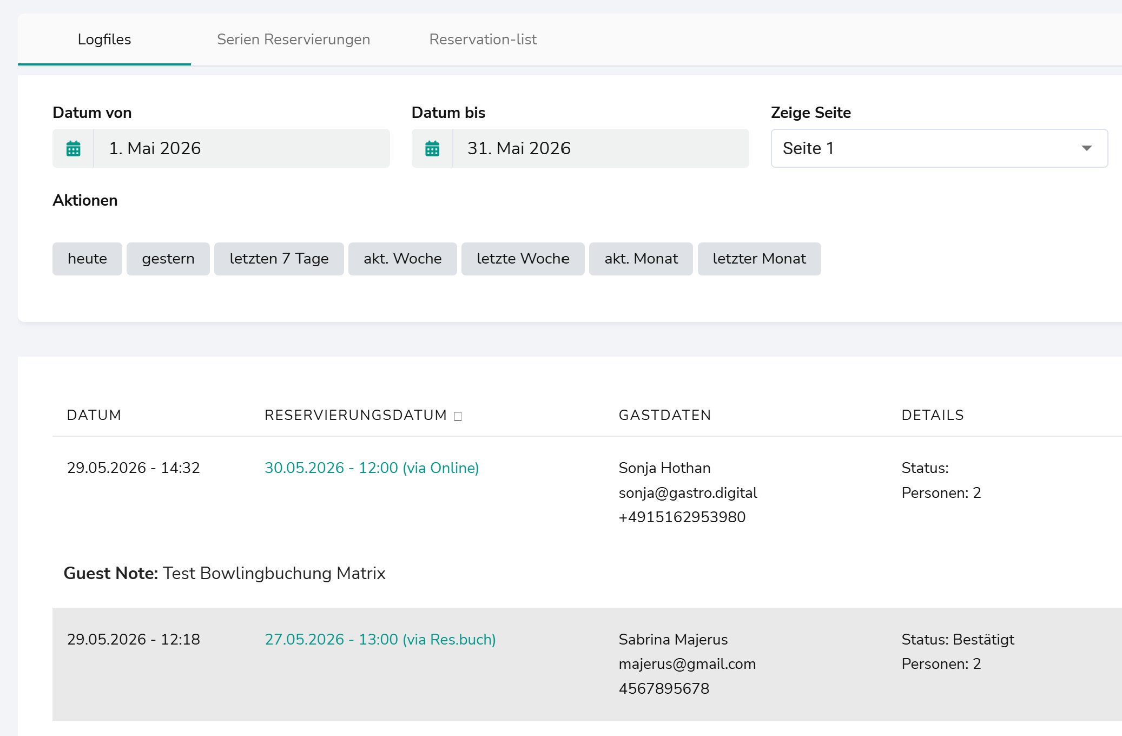Click phone number 4567895678

coord(664,688)
